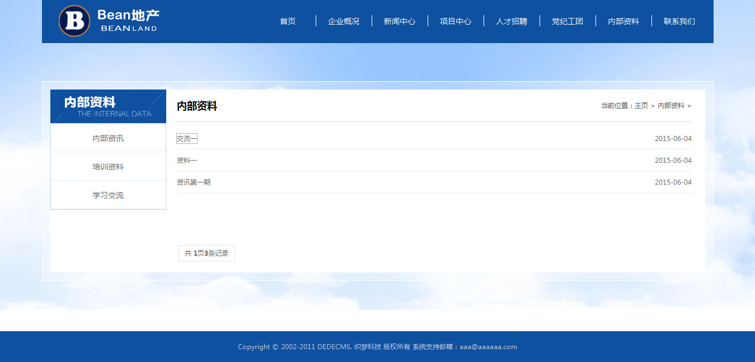The image size is (755, 362).
Task: Click the Bean地产 logo icon
Action: pos(74,21)
